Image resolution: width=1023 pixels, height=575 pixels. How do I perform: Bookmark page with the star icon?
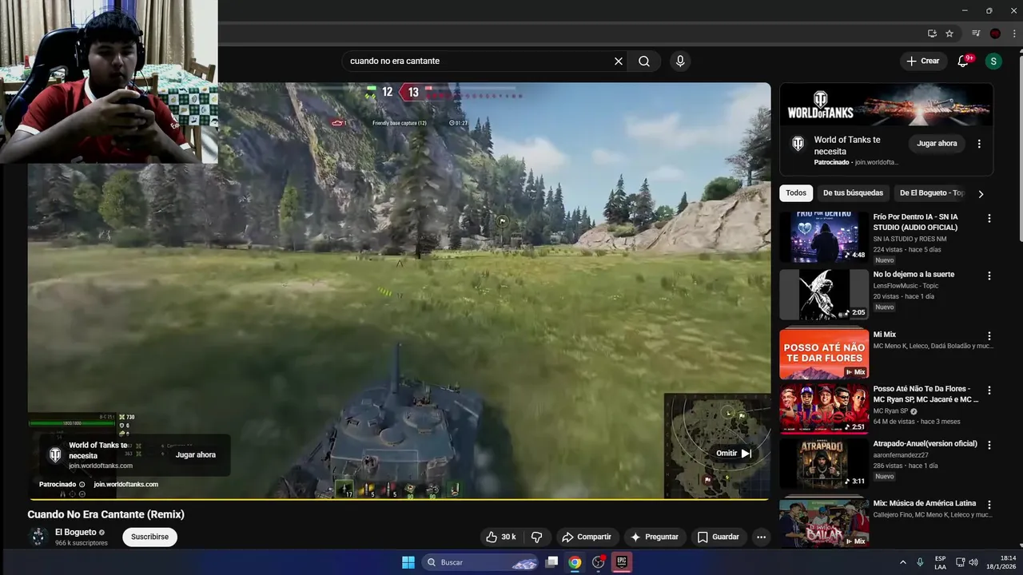click(x=949, y=34)
